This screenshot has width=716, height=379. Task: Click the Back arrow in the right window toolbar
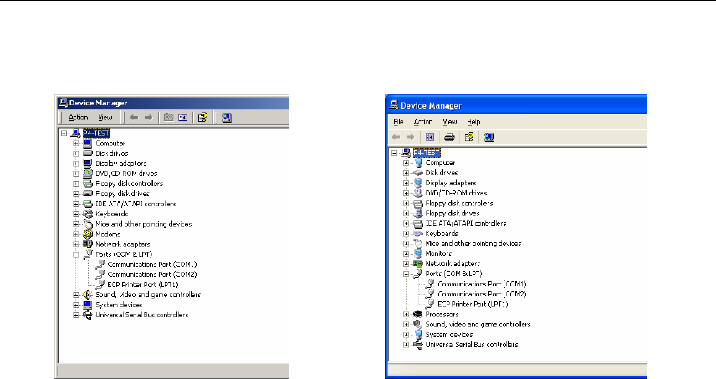[398, 136]
